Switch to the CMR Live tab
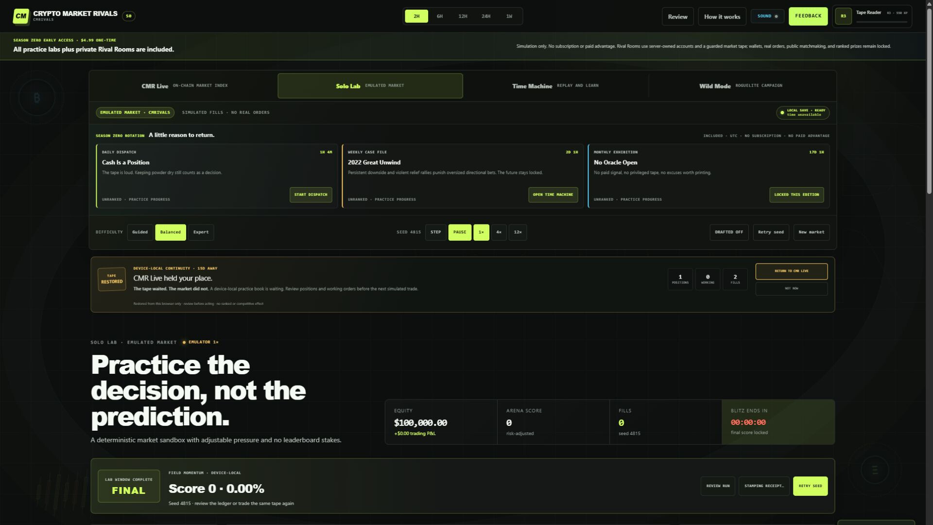The height and width of the screenshot is (525, 933). [x=184, y=86]
